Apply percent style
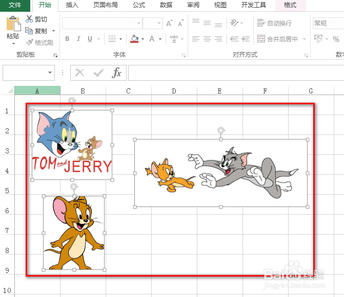 336,39
